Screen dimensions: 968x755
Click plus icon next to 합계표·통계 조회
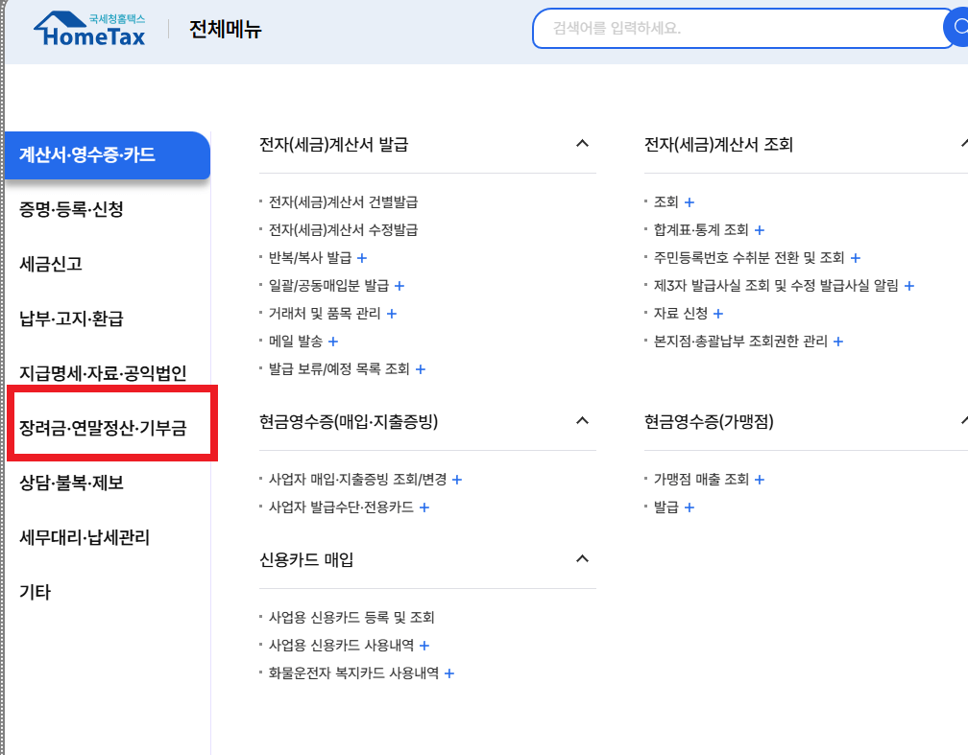coord(759,230)
